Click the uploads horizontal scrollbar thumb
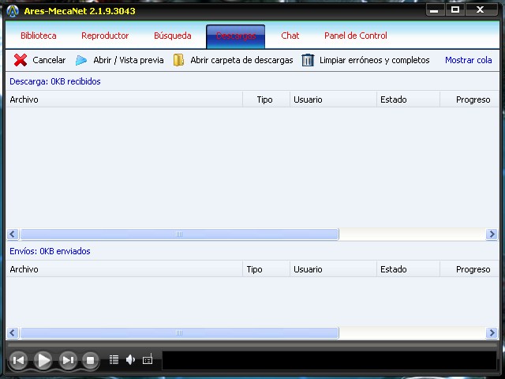This screenshot has height=379, width=505. [x=179, y=333]
